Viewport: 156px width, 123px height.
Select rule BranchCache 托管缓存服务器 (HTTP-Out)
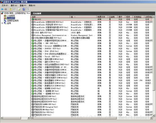click(x=51, y=27)
